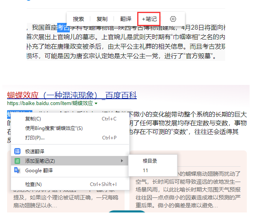Click 复制 in the selection toolbar
263x216 pixels.
(102, 19)
